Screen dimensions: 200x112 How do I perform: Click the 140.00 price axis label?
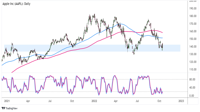[193, 46]
